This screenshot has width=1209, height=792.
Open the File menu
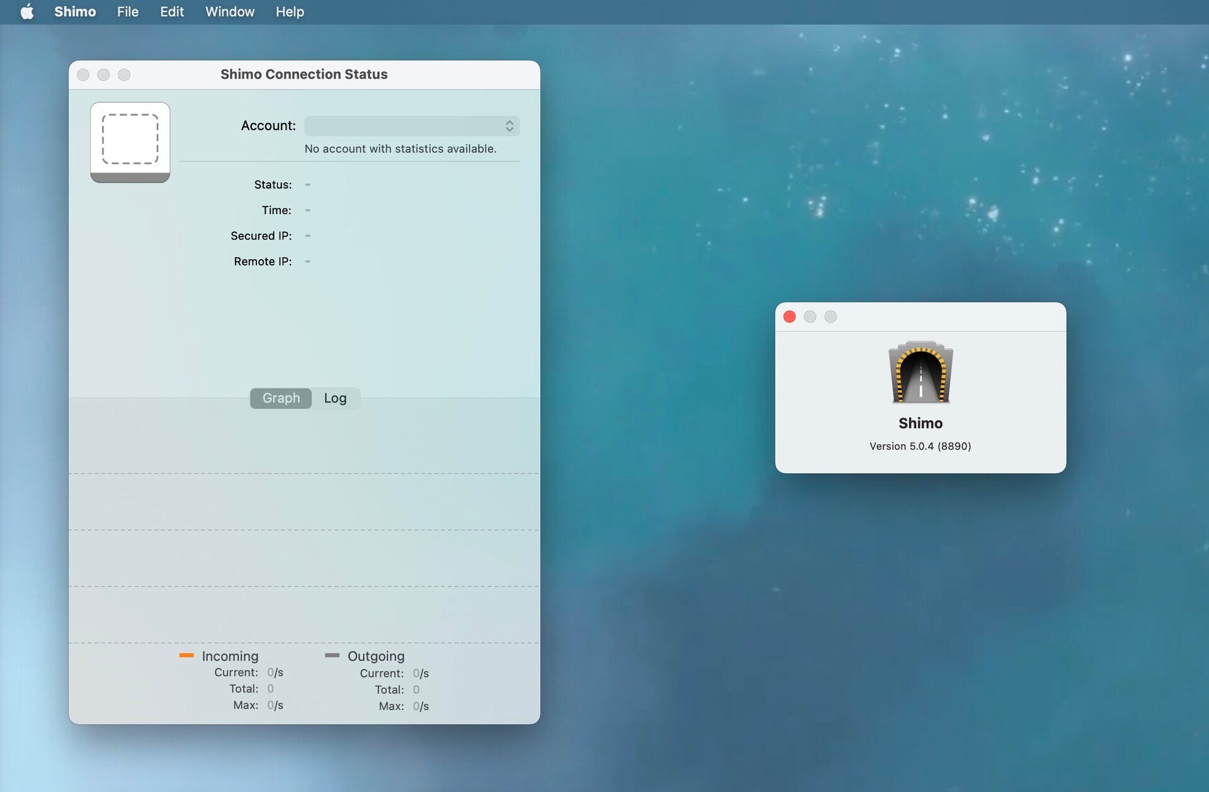tap(127, 11)
